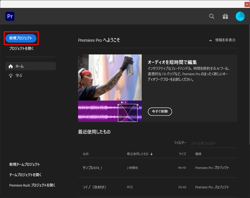Click Premiere Rush プロジェクトを開く
This screenshot has height=198, width=250.
pyautogui.click(x=32, y=185)
